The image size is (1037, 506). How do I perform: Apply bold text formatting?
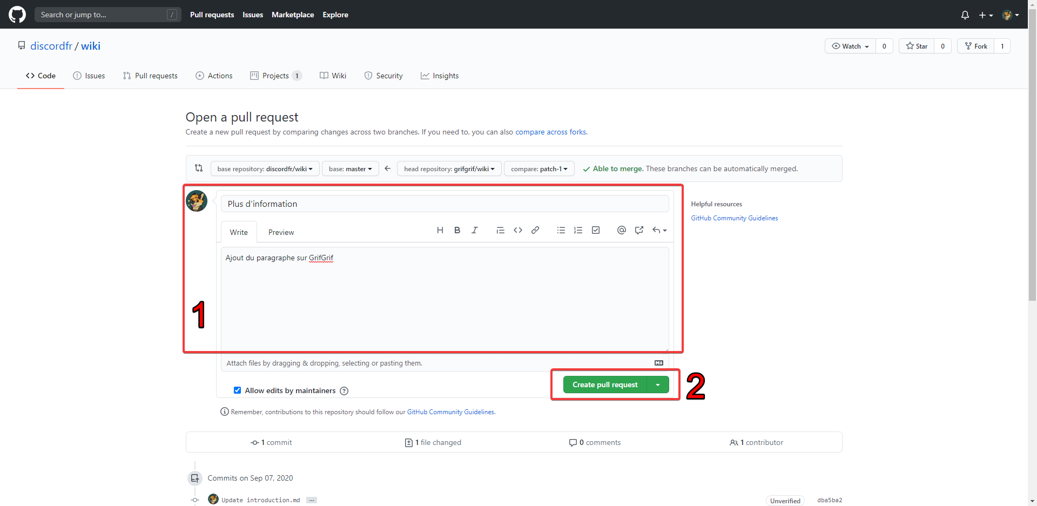pyautogui.click(x=457, y=230)
